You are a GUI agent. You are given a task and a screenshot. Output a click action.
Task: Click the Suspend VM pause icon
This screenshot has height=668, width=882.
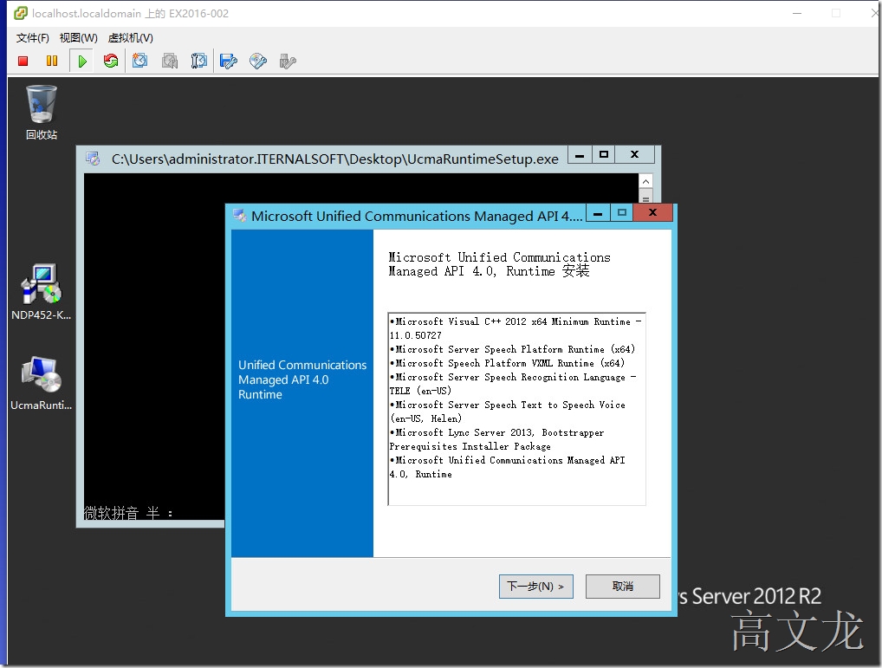pos(52,61)
